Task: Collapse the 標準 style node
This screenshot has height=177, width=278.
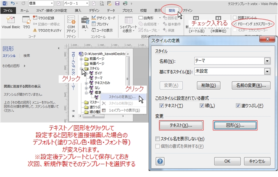Action: pos(86,93)
